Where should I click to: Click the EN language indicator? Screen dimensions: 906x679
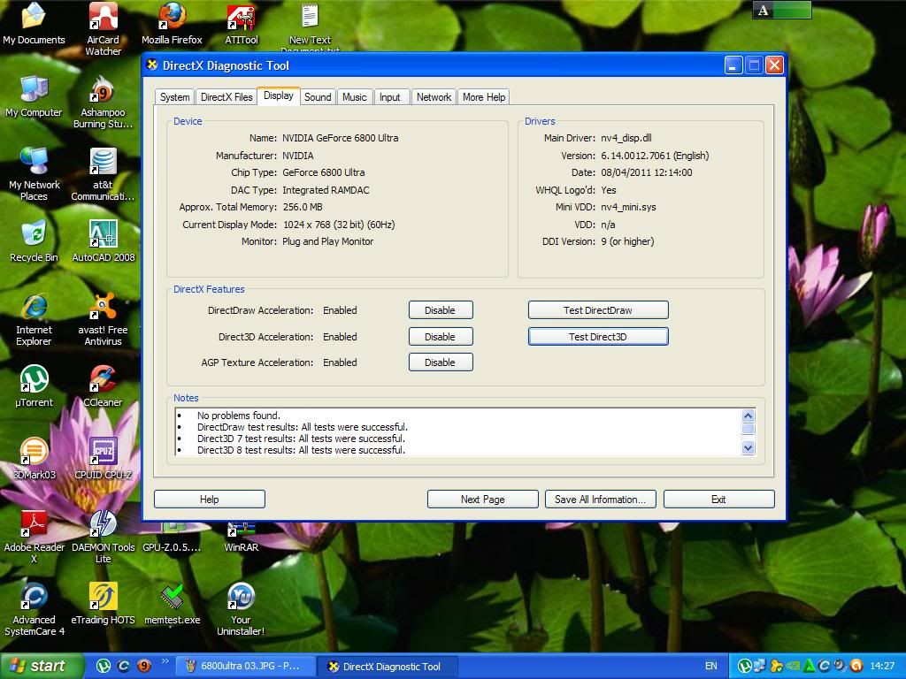point(710,666)
